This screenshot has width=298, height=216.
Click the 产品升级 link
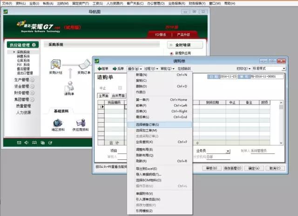[183, 35]
